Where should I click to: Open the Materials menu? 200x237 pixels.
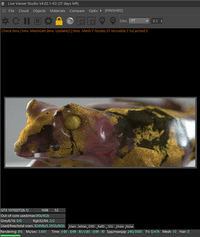pos(58,11)
